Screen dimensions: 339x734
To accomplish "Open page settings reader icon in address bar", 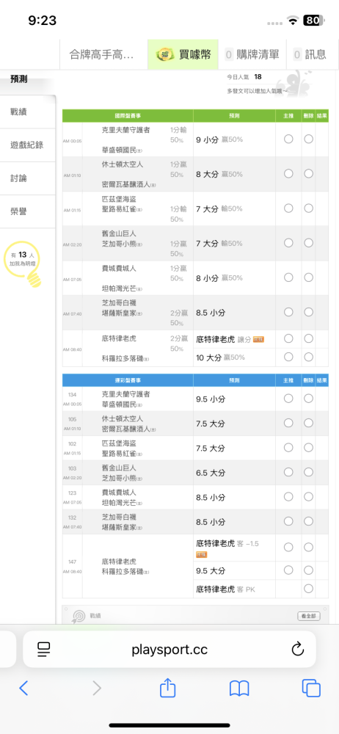I will click(44, 649).
